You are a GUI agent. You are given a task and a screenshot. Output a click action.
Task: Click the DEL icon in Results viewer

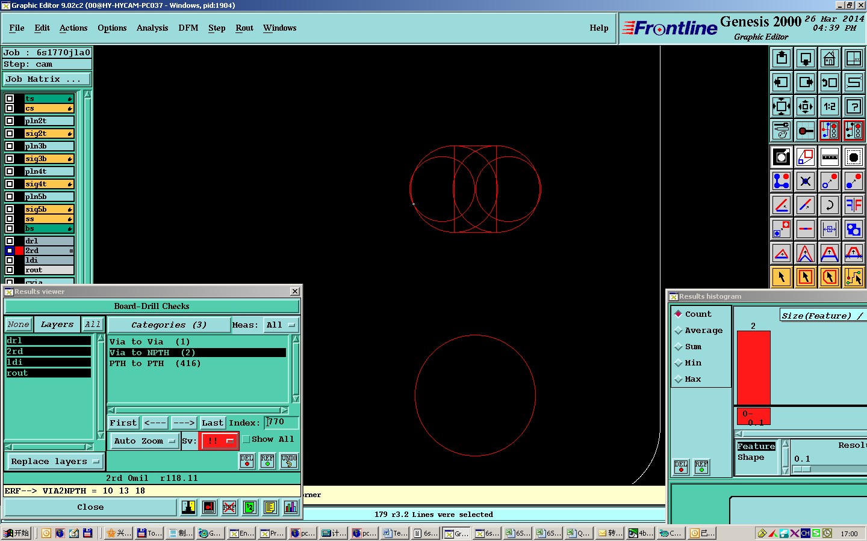(x=247, y=461)
